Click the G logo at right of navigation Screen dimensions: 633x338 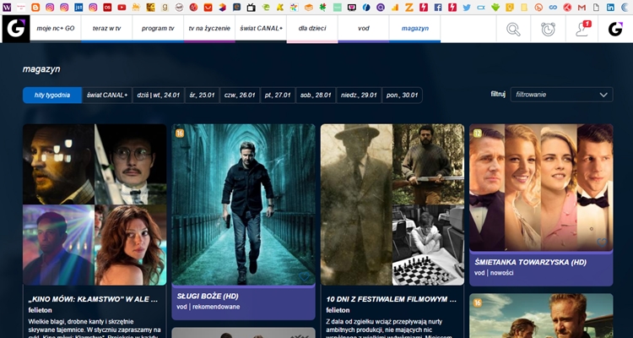coord(615,29)
